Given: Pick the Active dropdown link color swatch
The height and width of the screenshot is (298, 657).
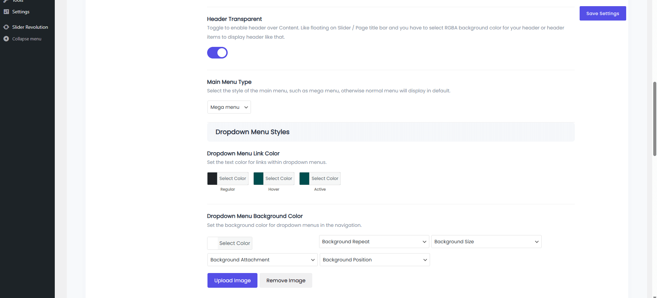Looking at the screenshot, I should (304, 179).
